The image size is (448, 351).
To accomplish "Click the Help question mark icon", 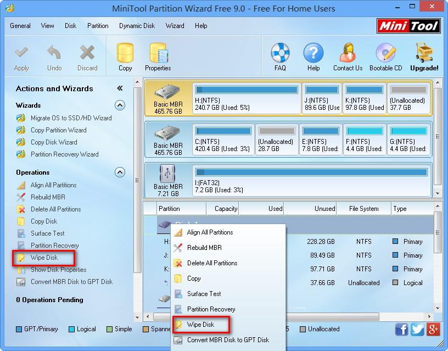I will point(313,53).
